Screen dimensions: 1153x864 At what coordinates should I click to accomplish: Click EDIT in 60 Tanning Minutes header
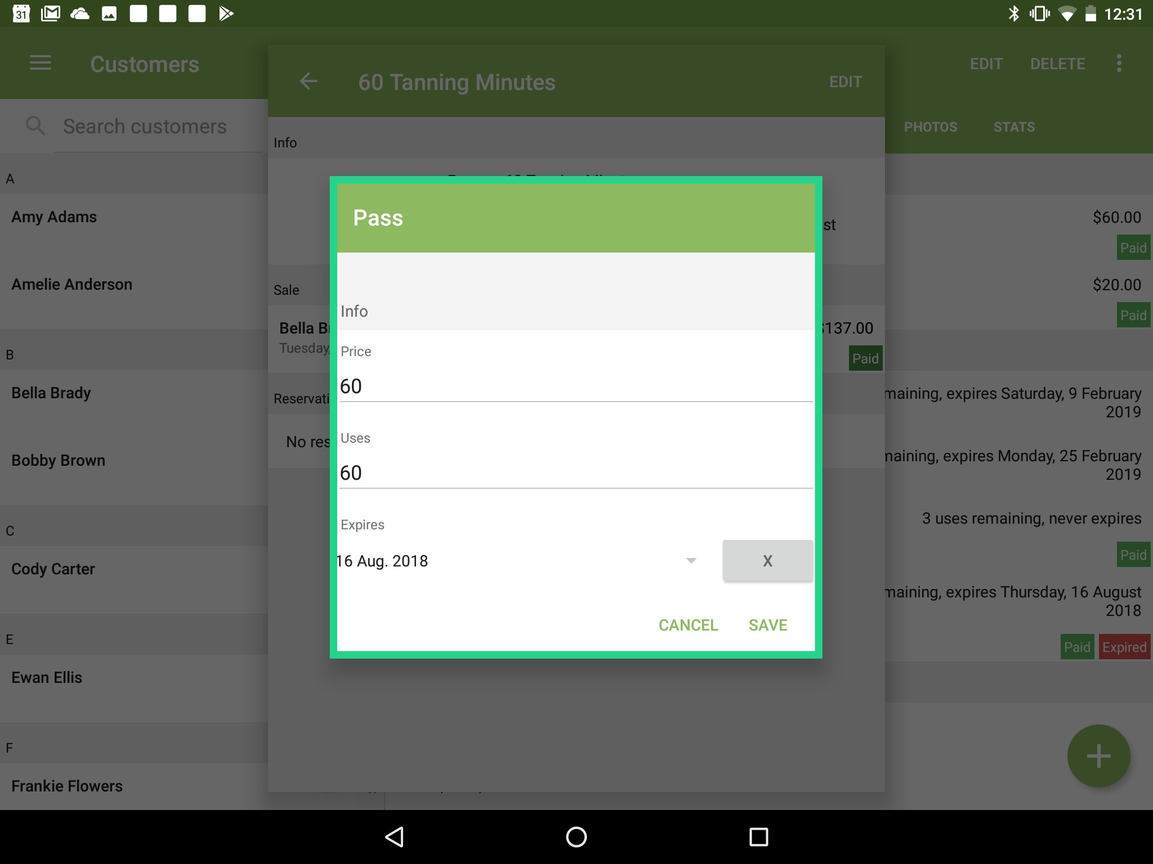845,82
